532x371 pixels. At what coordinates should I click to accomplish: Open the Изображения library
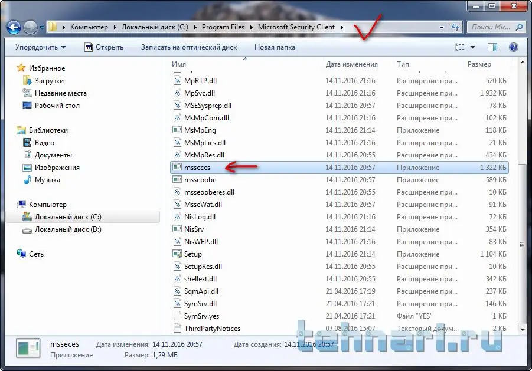57,168
